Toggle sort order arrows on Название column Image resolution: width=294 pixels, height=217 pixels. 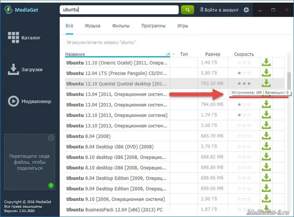(168, 54)
